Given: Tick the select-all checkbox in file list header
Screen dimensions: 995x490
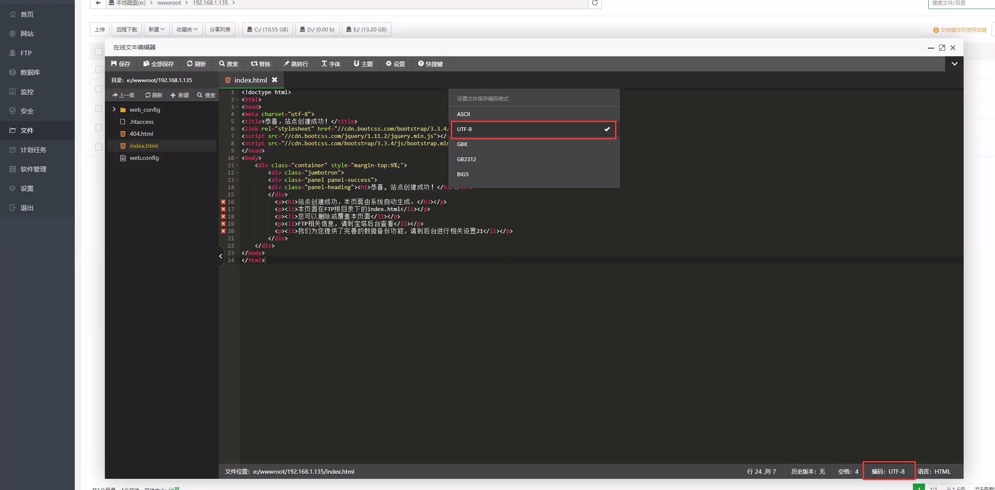Looking at the screenshot, I should click(98, 52).
